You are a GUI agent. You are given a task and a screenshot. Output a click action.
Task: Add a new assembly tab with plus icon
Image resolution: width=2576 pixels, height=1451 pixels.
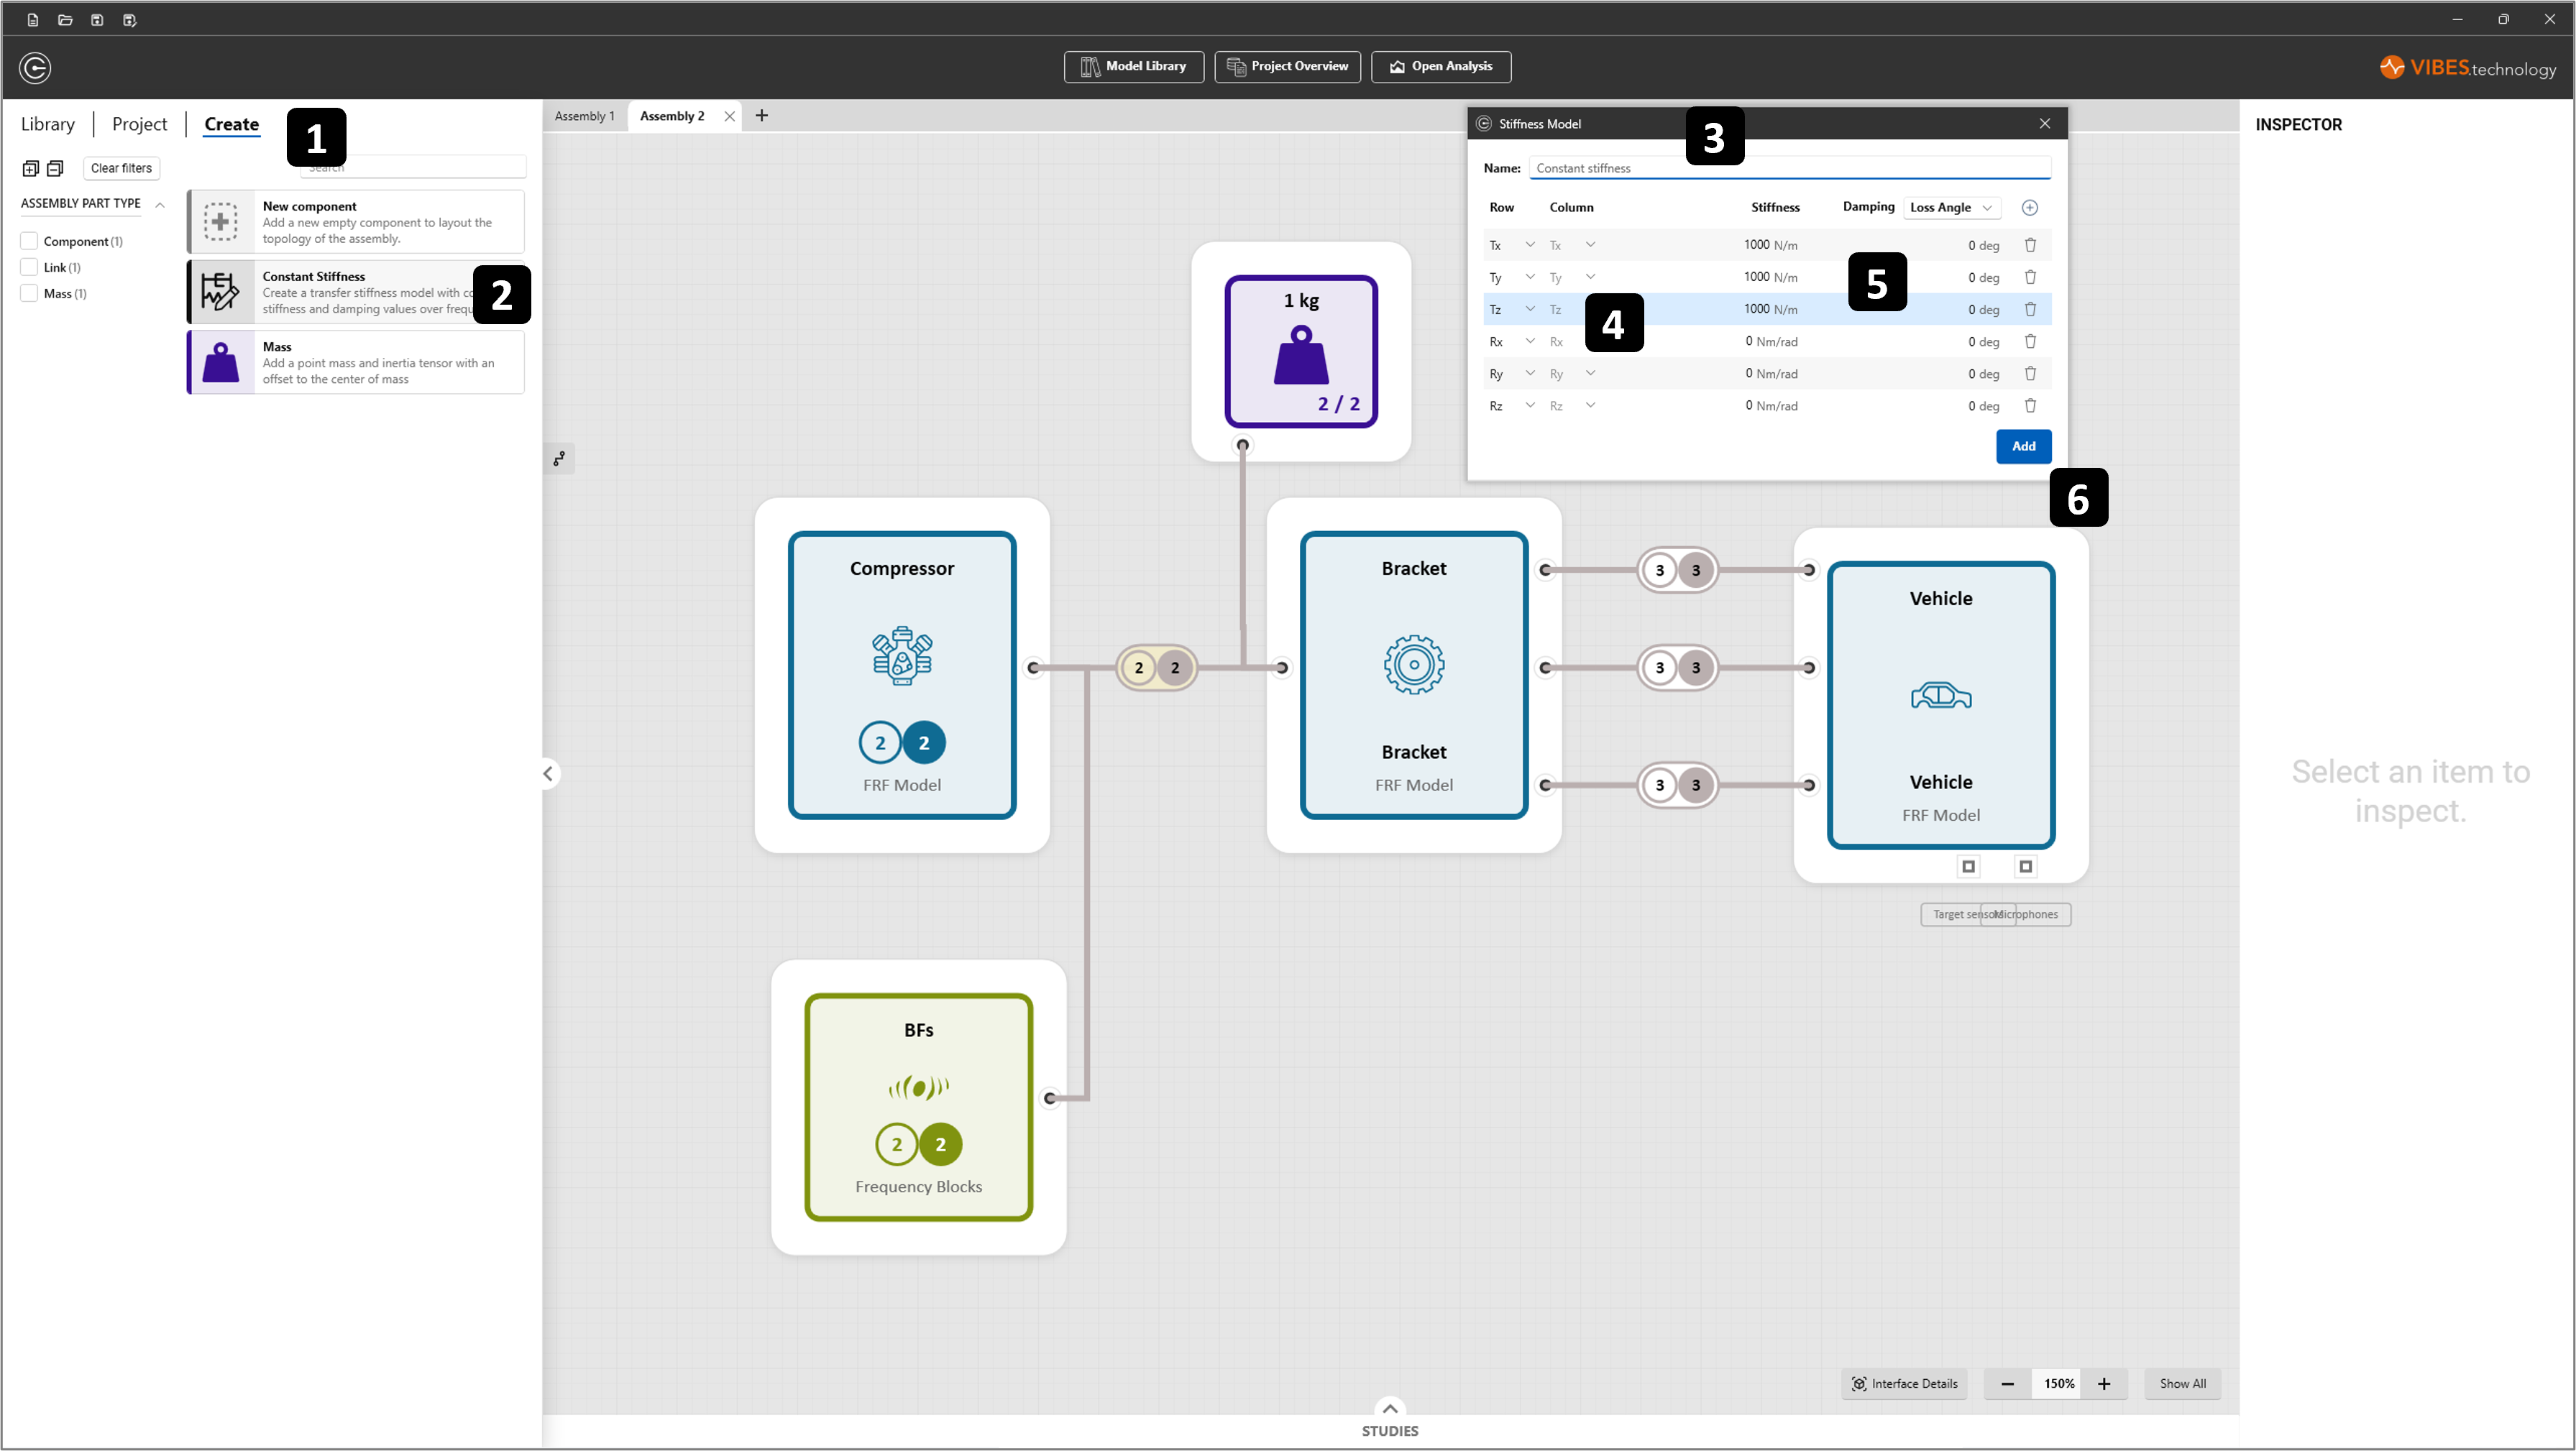coord(762,116)
